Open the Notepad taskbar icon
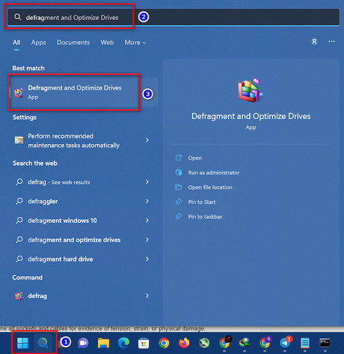 [305, 343]
